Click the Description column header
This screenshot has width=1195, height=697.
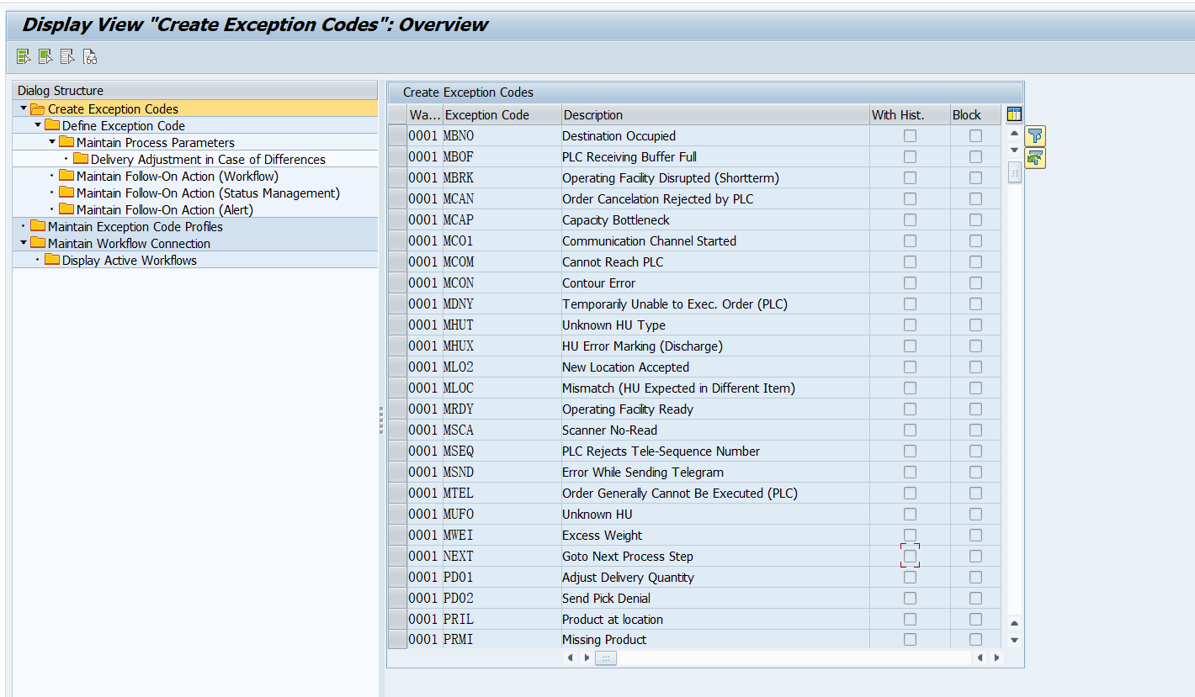click(715, 115)
